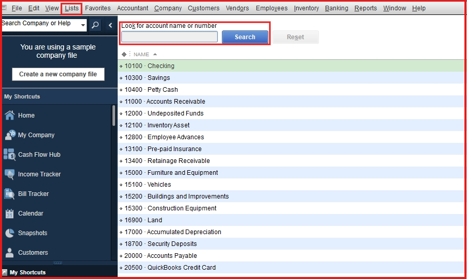Click the shortcuts sidebar scrollbar

[x=114, y=116]
